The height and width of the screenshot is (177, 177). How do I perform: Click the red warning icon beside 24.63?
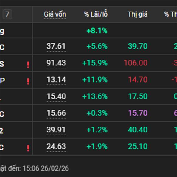click(28, 148)
